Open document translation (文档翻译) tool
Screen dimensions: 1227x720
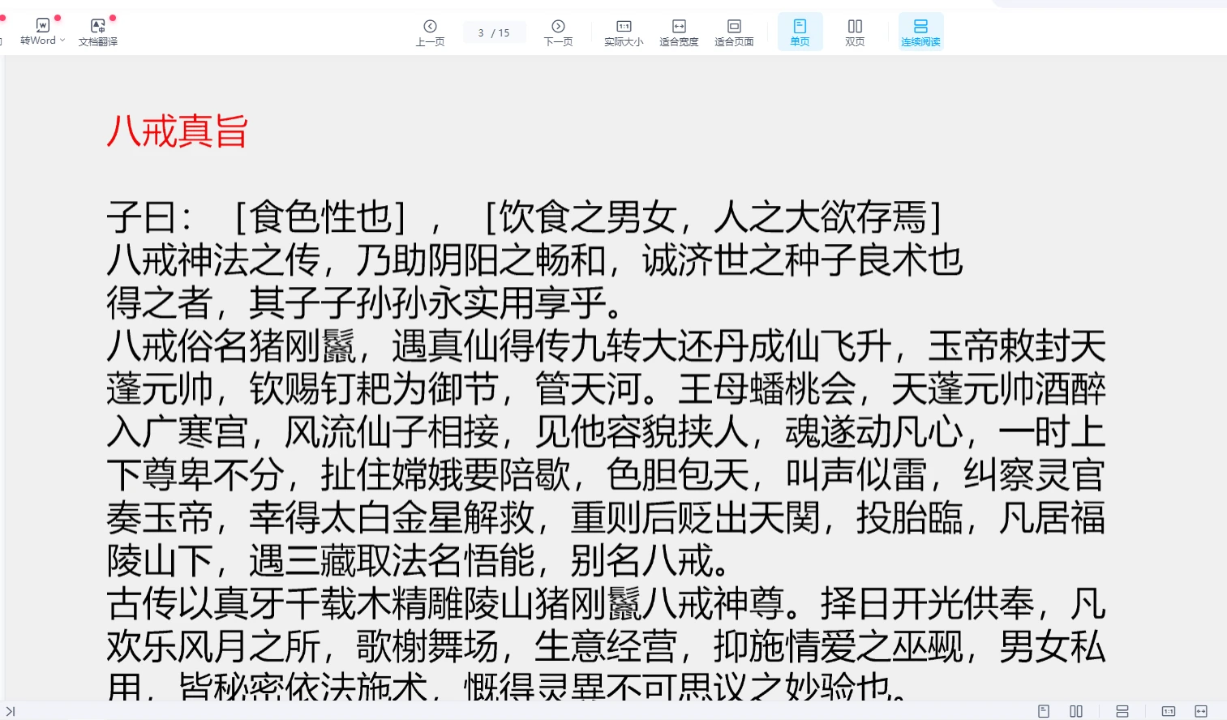click(x=97, y=32)
